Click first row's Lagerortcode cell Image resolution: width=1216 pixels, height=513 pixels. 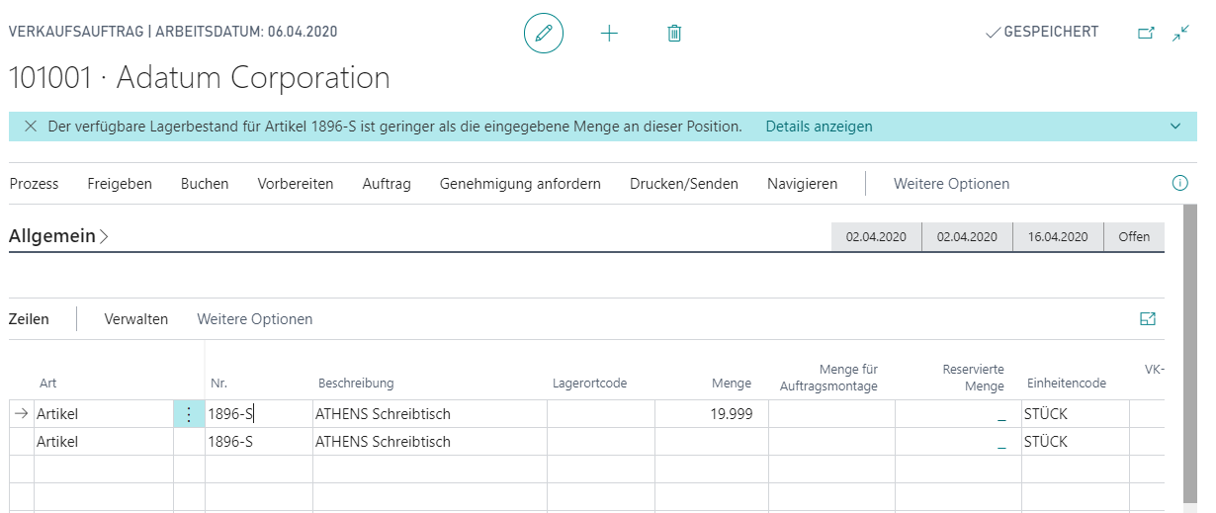click(x=601, y=414)
